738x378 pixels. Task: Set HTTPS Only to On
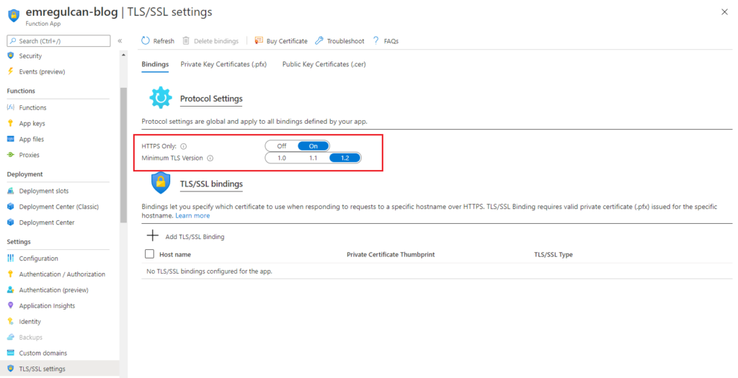tap(314, 146)
